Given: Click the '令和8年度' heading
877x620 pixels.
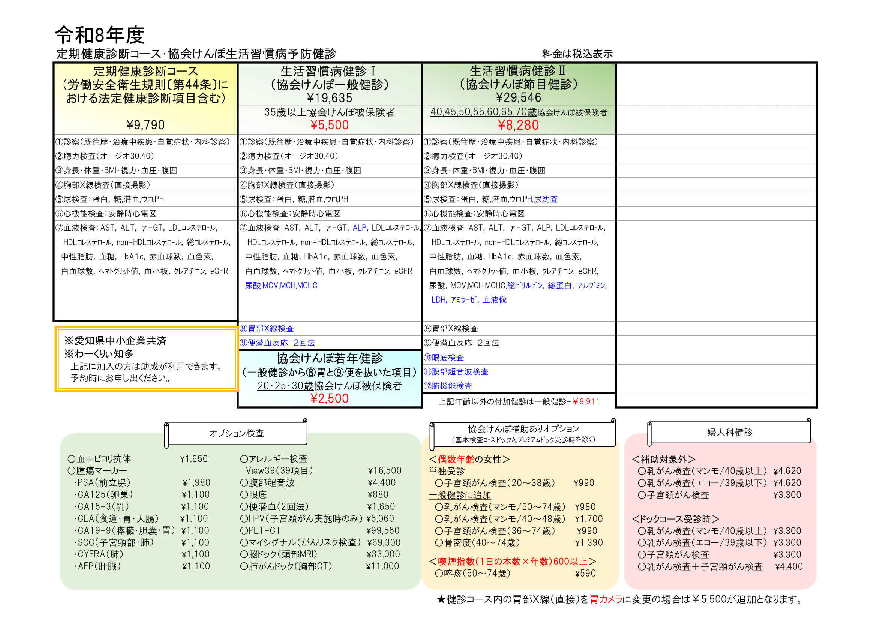Looking at the screenshot, I should (x=100, y=35).
